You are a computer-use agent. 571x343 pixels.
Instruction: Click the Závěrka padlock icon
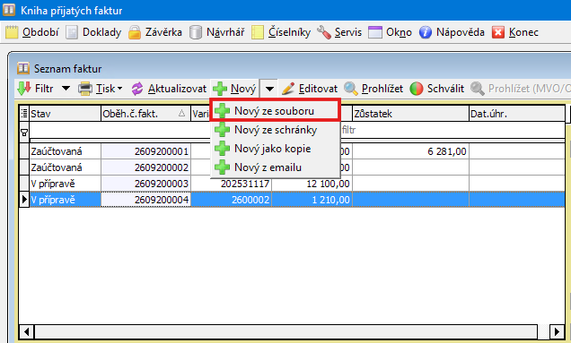click(x=135, y=32)
